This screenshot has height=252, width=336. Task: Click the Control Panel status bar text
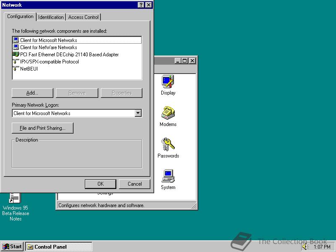pos(101,205)
